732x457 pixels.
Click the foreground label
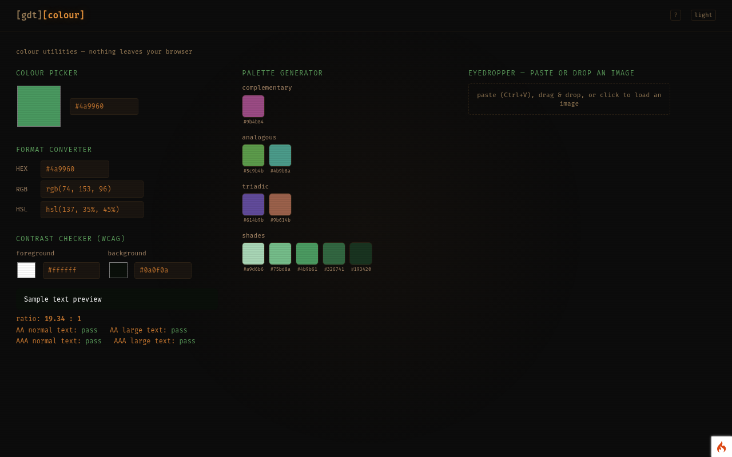pos(35,253)
